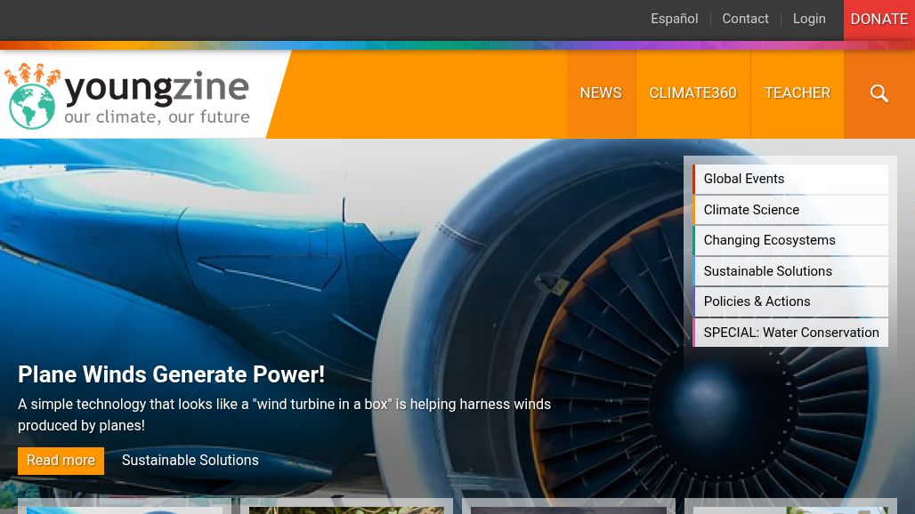Click the Youngzine globe logo
This screenshot has height=514, width=915.
pos(32,96)
